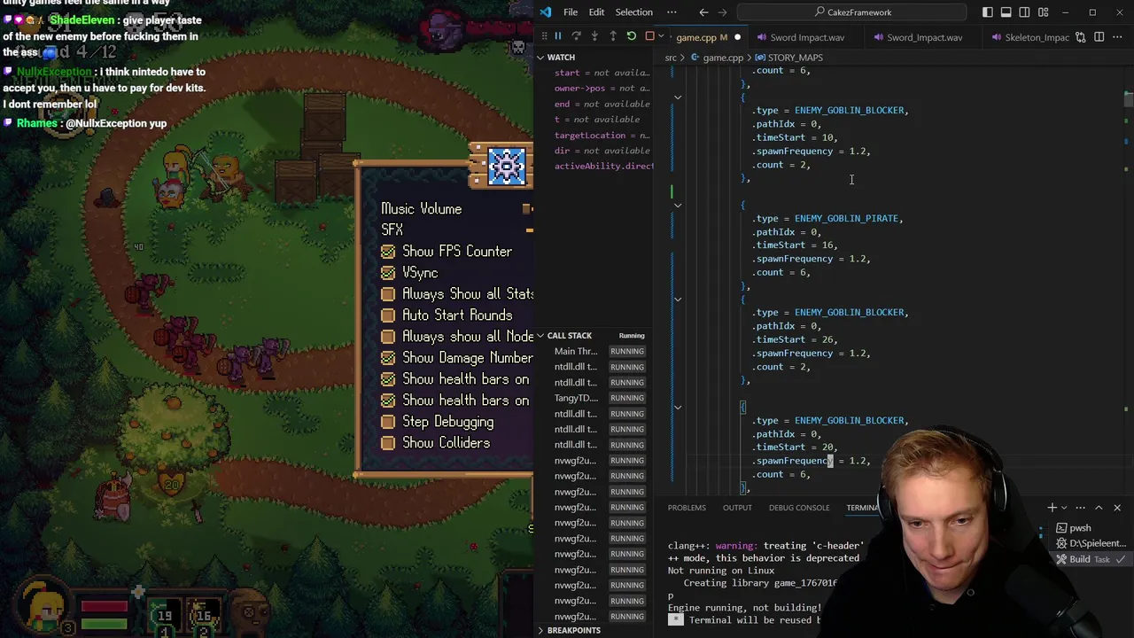Stop debugging using the red square icon

[649, 36]
